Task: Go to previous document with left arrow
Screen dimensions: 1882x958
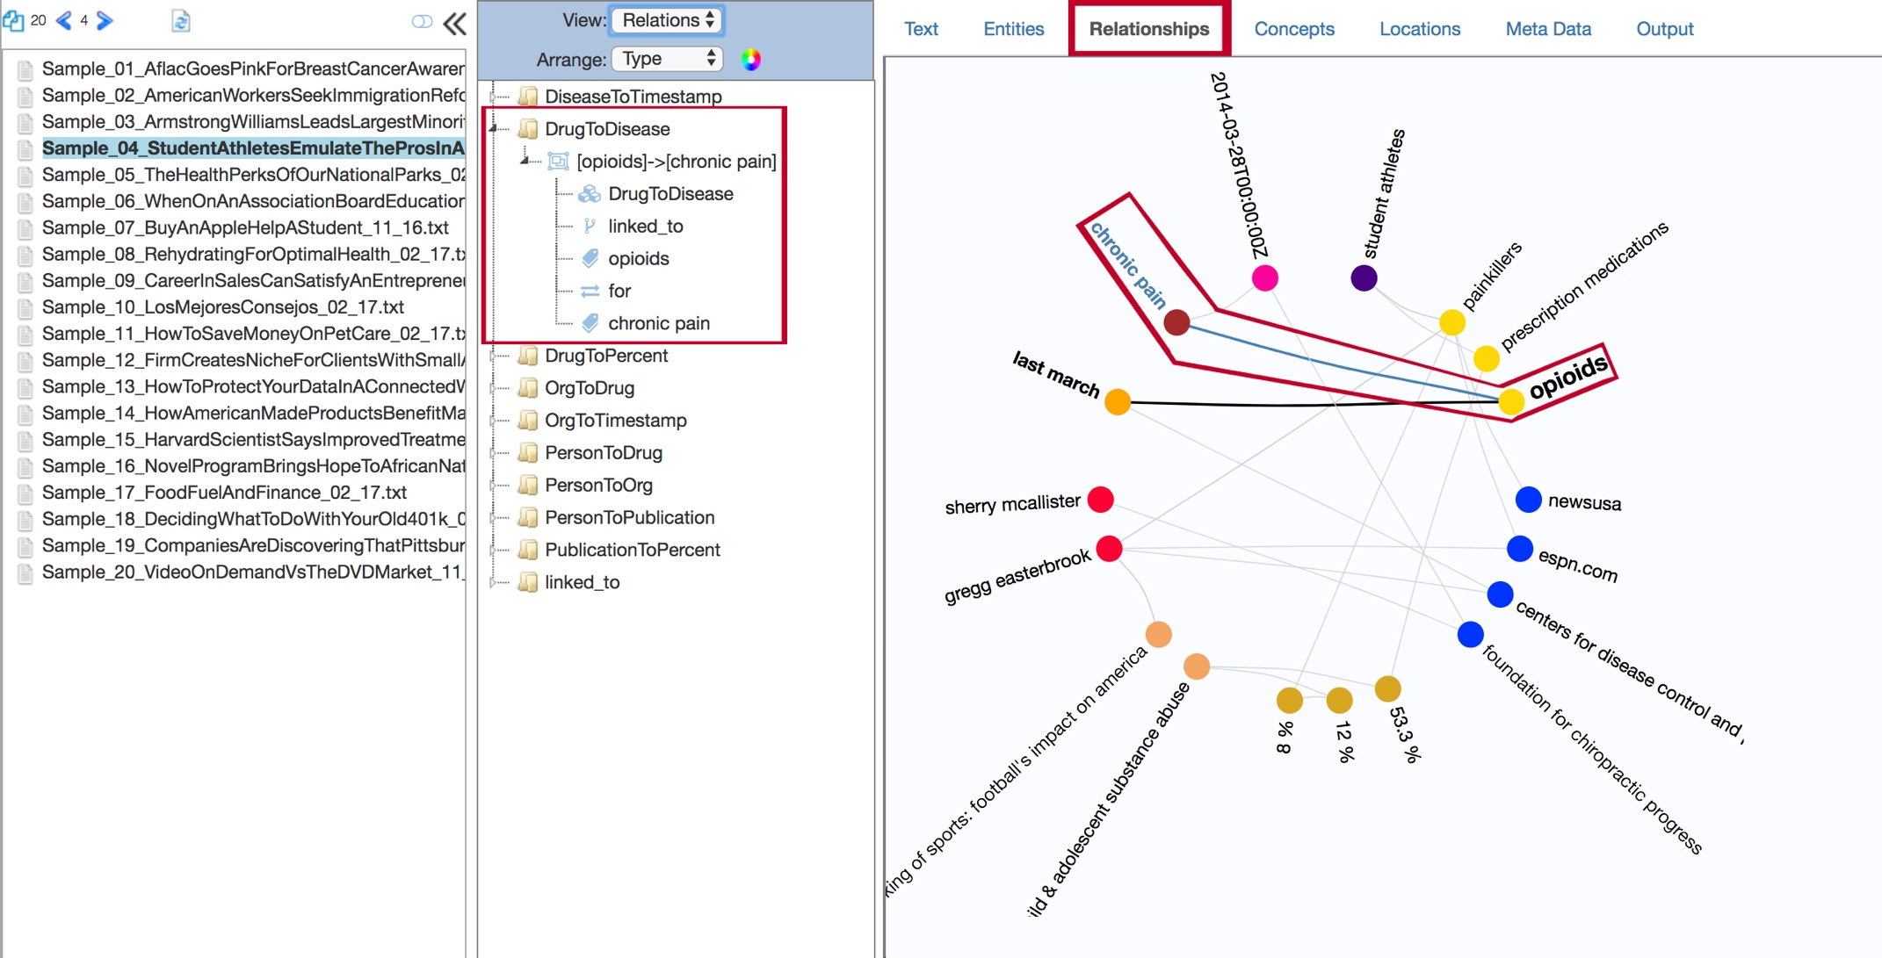Action: [63, 20]
